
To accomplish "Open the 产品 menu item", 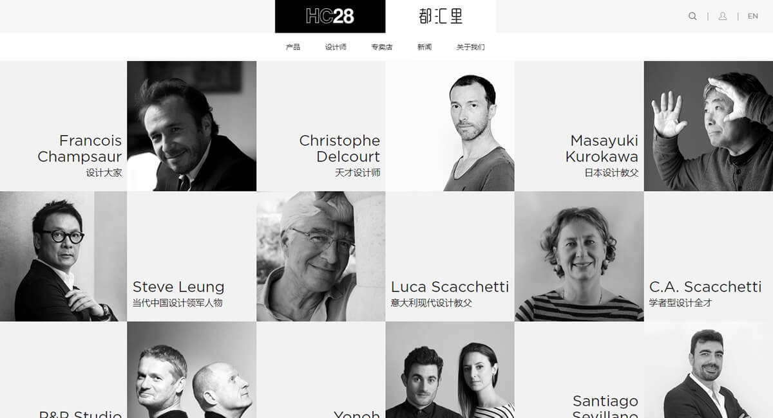I will tap(293, 47).
